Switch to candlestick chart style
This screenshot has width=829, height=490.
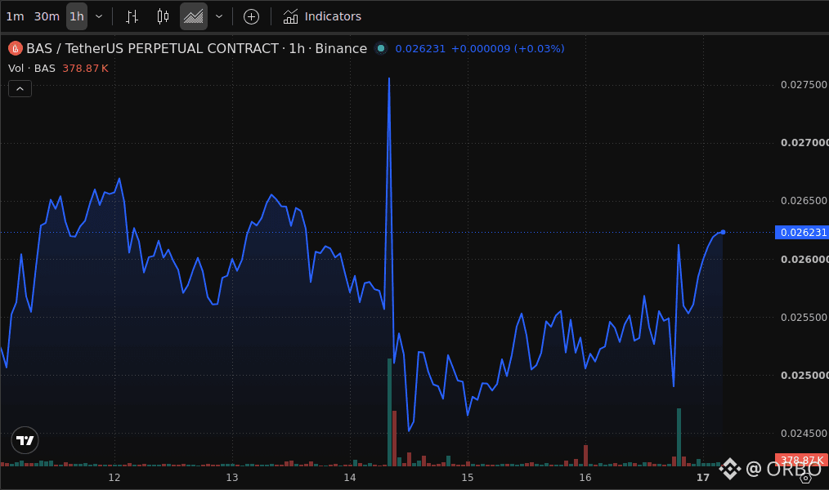tap(163, 16)
